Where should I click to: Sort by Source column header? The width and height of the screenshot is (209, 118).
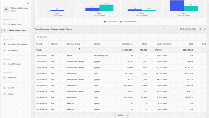pos(97,44)
